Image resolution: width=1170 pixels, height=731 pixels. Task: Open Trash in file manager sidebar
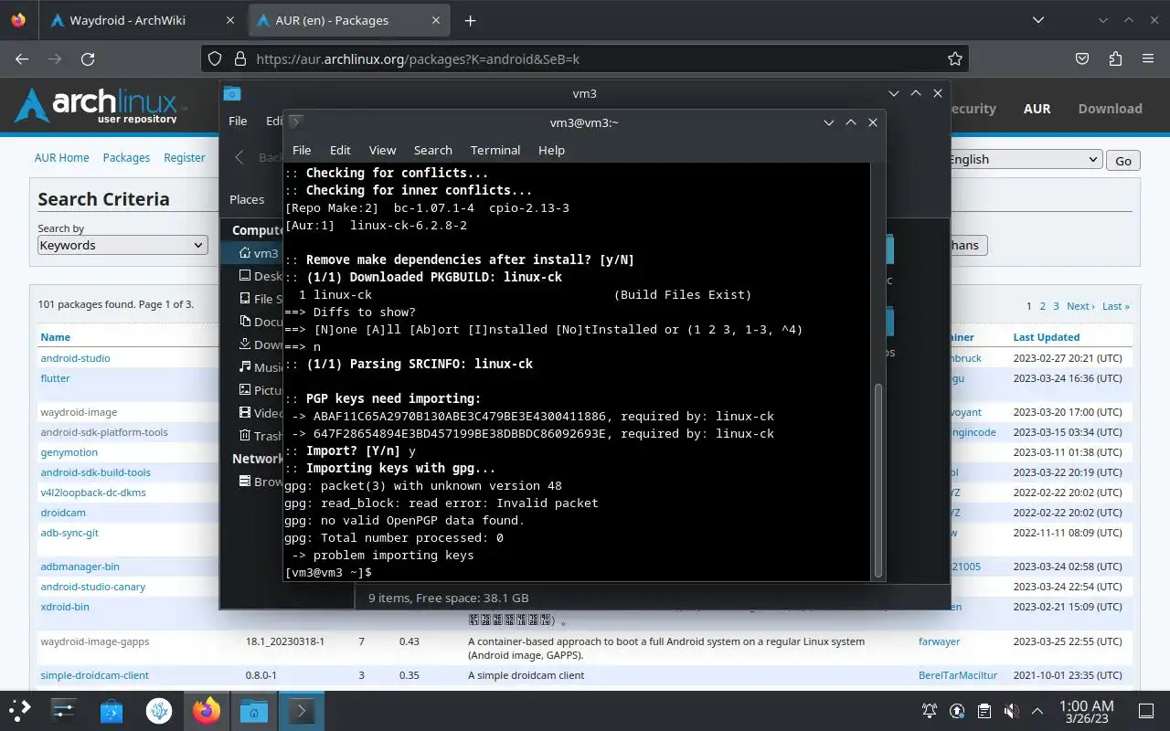260,436
